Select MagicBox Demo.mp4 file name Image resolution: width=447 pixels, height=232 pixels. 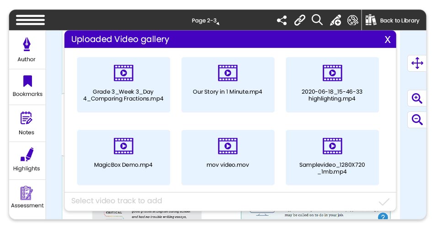pos(123,165)
